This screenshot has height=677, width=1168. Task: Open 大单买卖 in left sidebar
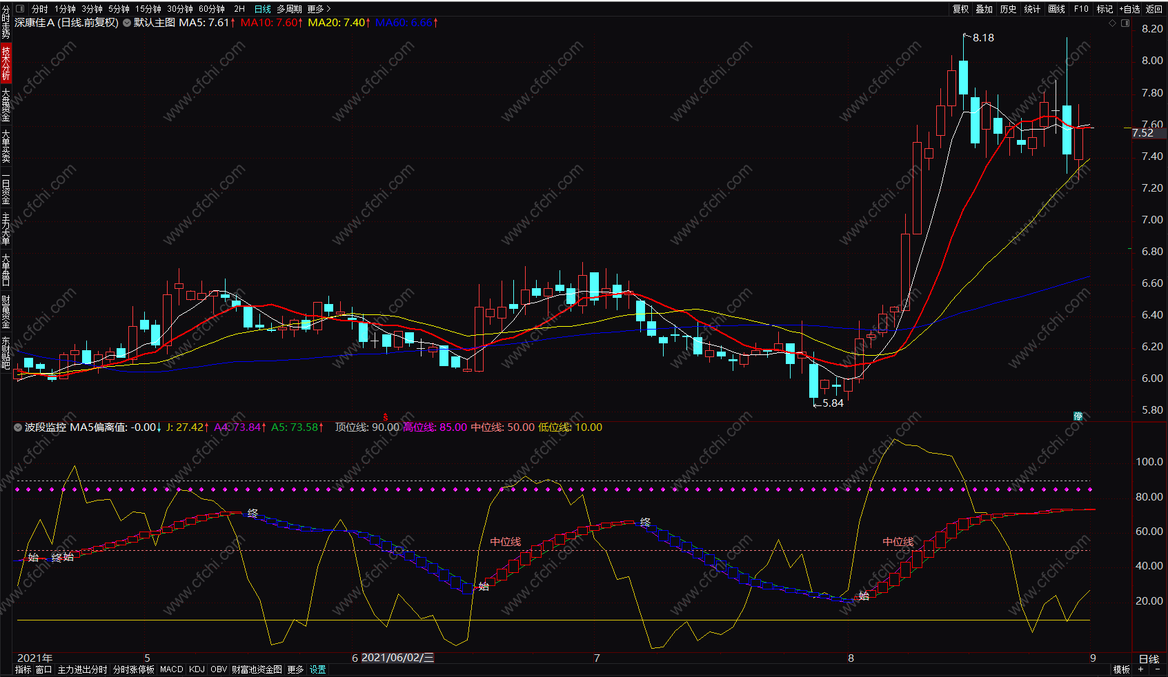click(x=6, y=146)
